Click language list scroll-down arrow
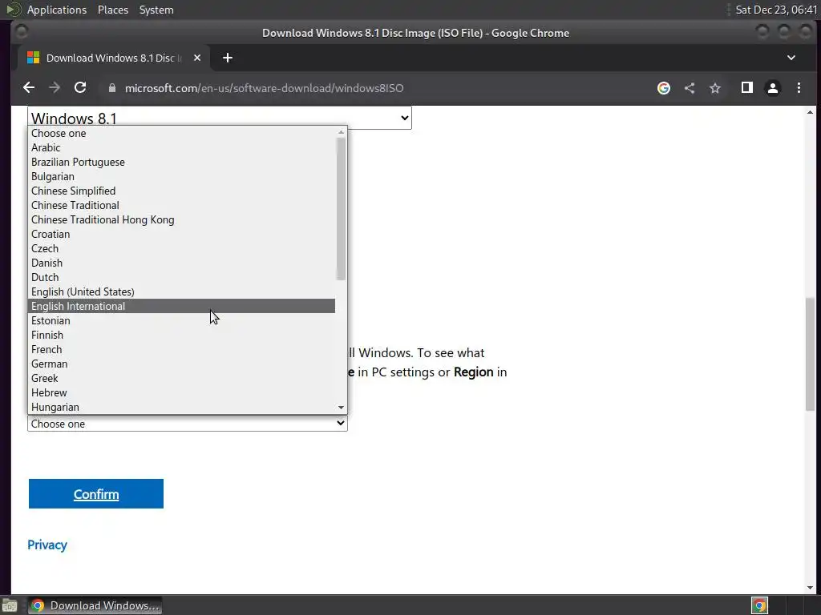 341,408
